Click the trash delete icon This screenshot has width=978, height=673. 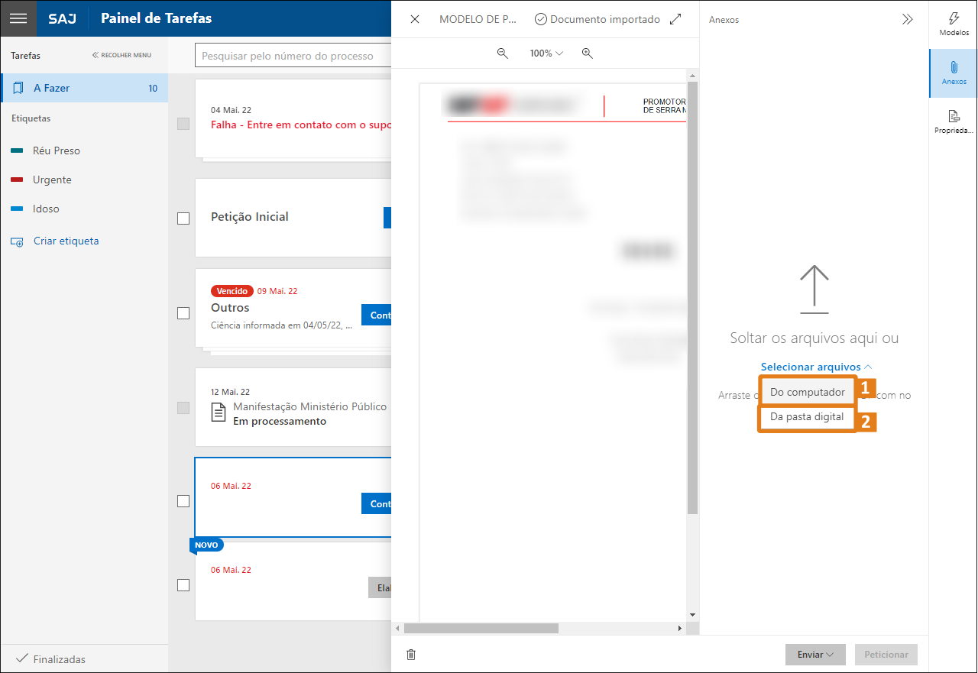(411, 655)
